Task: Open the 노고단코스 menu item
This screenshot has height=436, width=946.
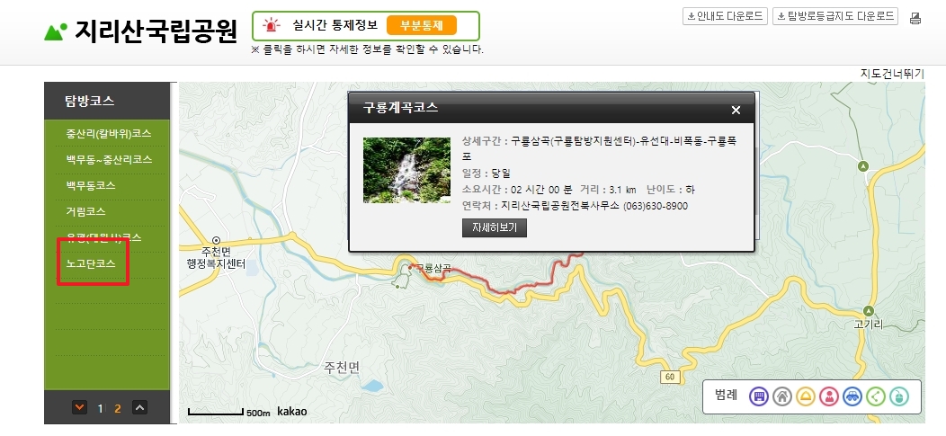Action: (x=91, y=263)
